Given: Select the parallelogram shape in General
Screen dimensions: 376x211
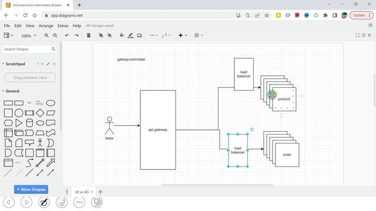Looking at the screenshot, I should (51, 113).
